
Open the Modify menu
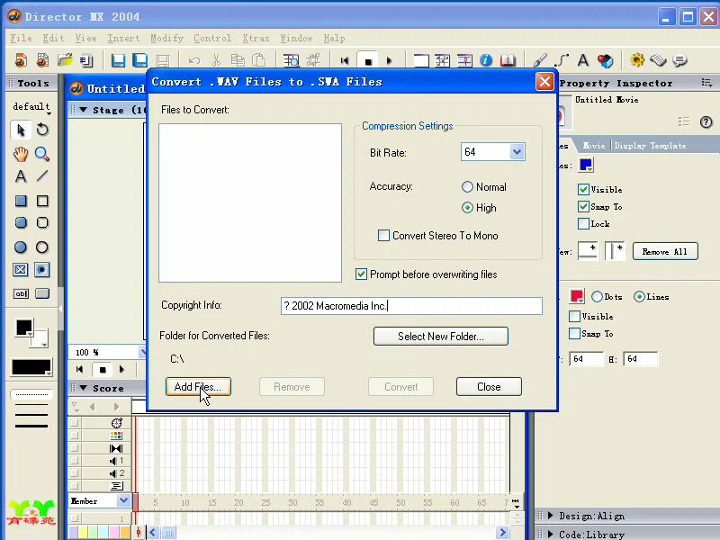click(x=167, y=39)
